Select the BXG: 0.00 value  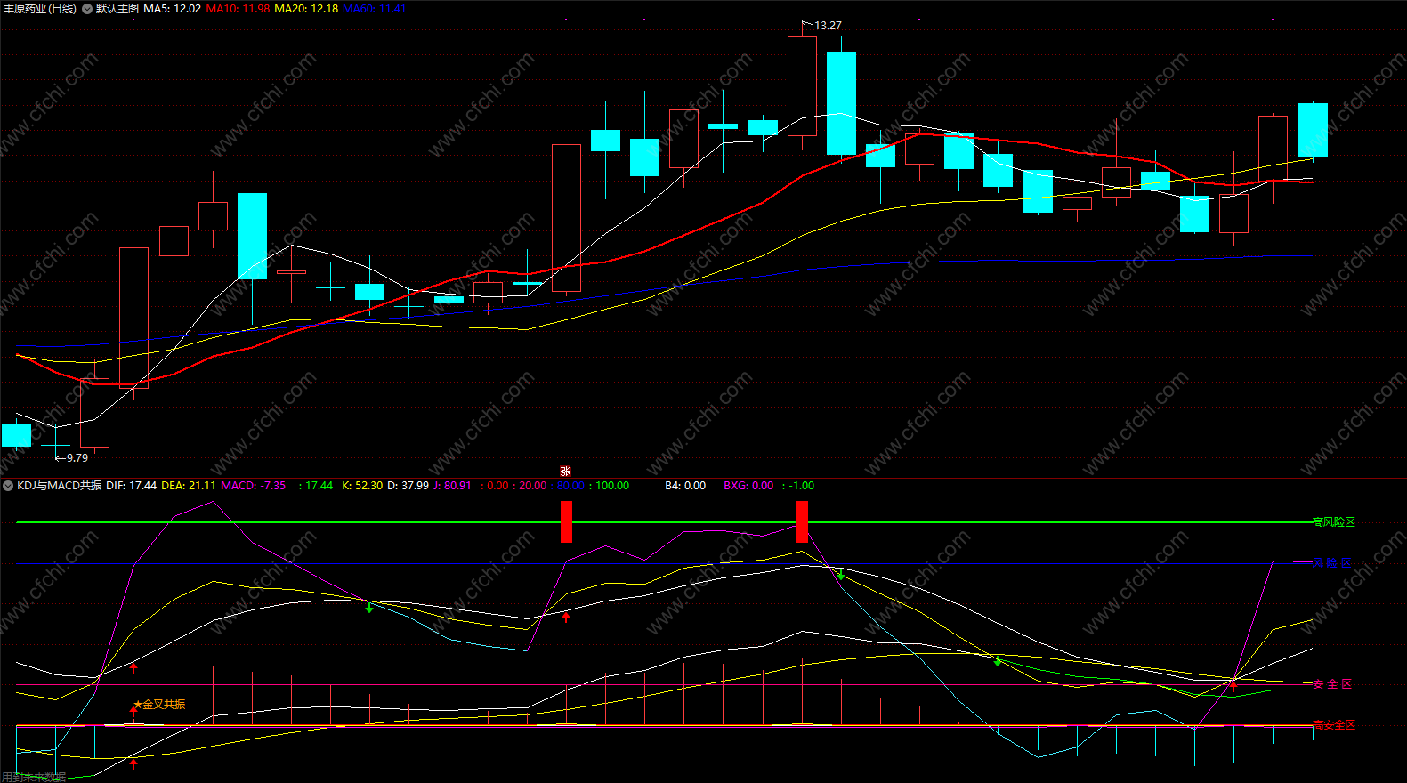748,486
